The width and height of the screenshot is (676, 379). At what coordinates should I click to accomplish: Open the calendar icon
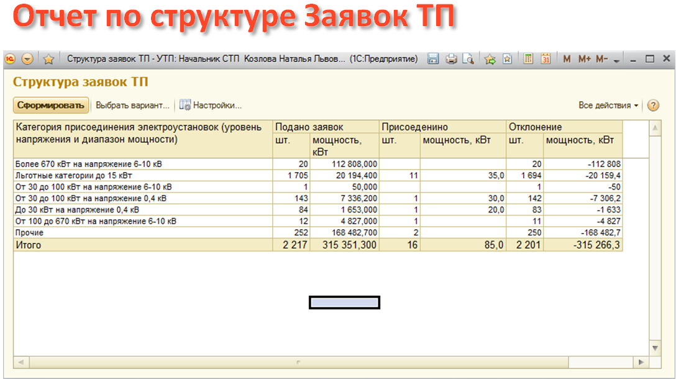click(546, 59)
